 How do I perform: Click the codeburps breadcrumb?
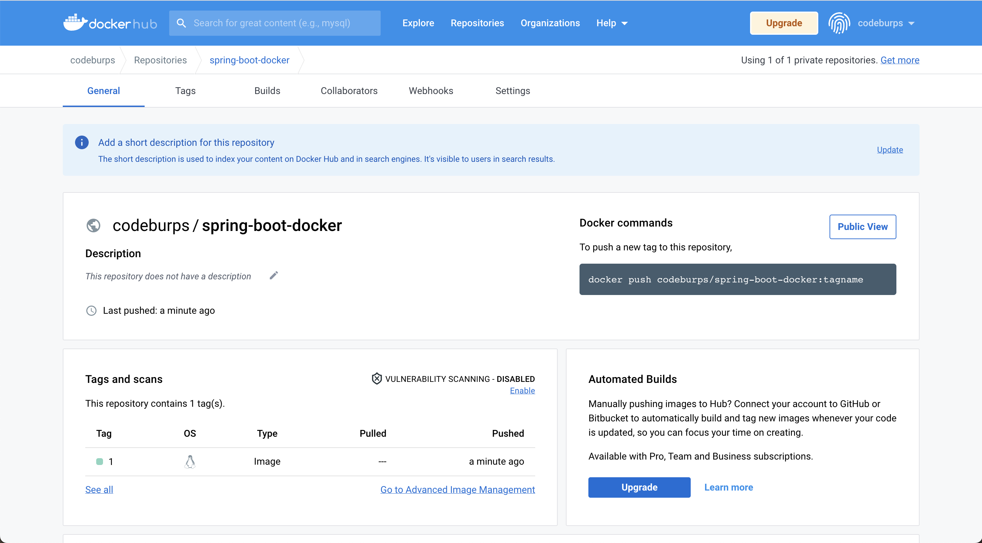click(93, 60)
